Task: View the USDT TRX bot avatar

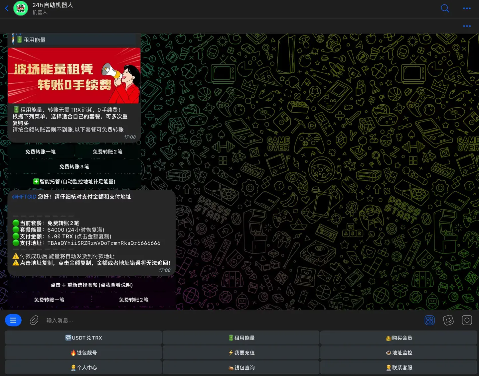Action: pyautogui.click(x=20, y=8)
